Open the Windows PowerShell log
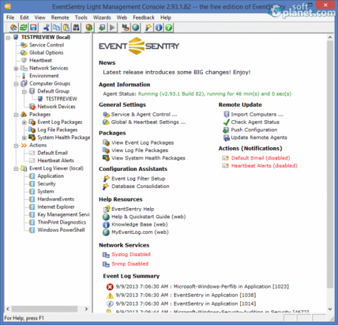The width and height of the screenshot is (338, 325). 61,230
